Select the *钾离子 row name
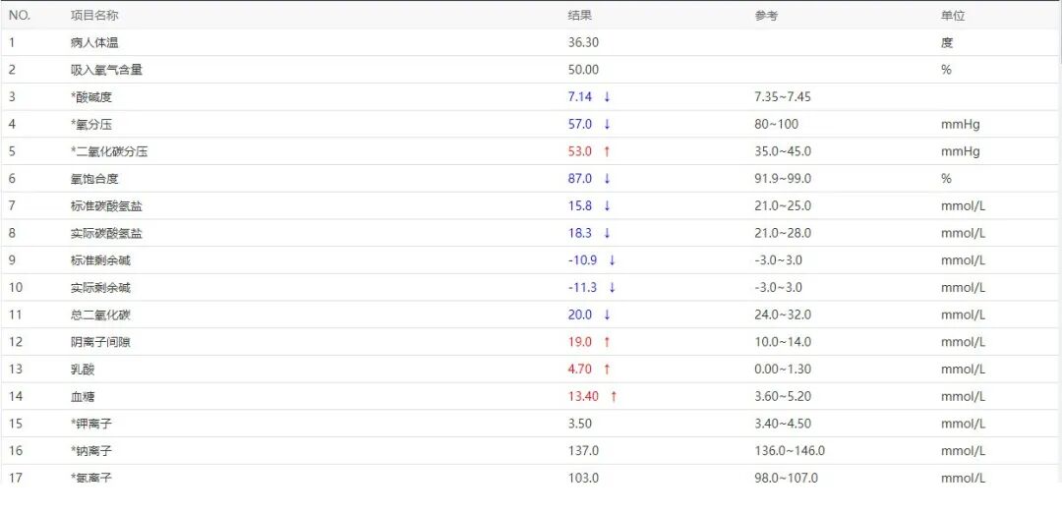Viewport: 1062px width, 513px height. tap(90, 424)
